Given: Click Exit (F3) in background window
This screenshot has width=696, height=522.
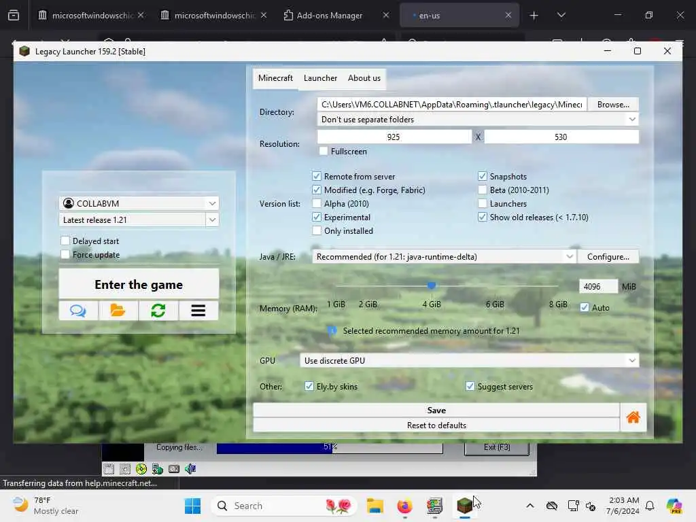Looking at the screenshot, I should tap(497, 447).
